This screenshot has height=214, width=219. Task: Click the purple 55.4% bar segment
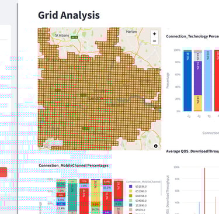198,78
